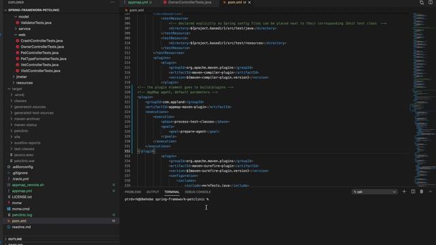Open the Output panel tab
Screen dimensions: 436x245
pos(153,192)
